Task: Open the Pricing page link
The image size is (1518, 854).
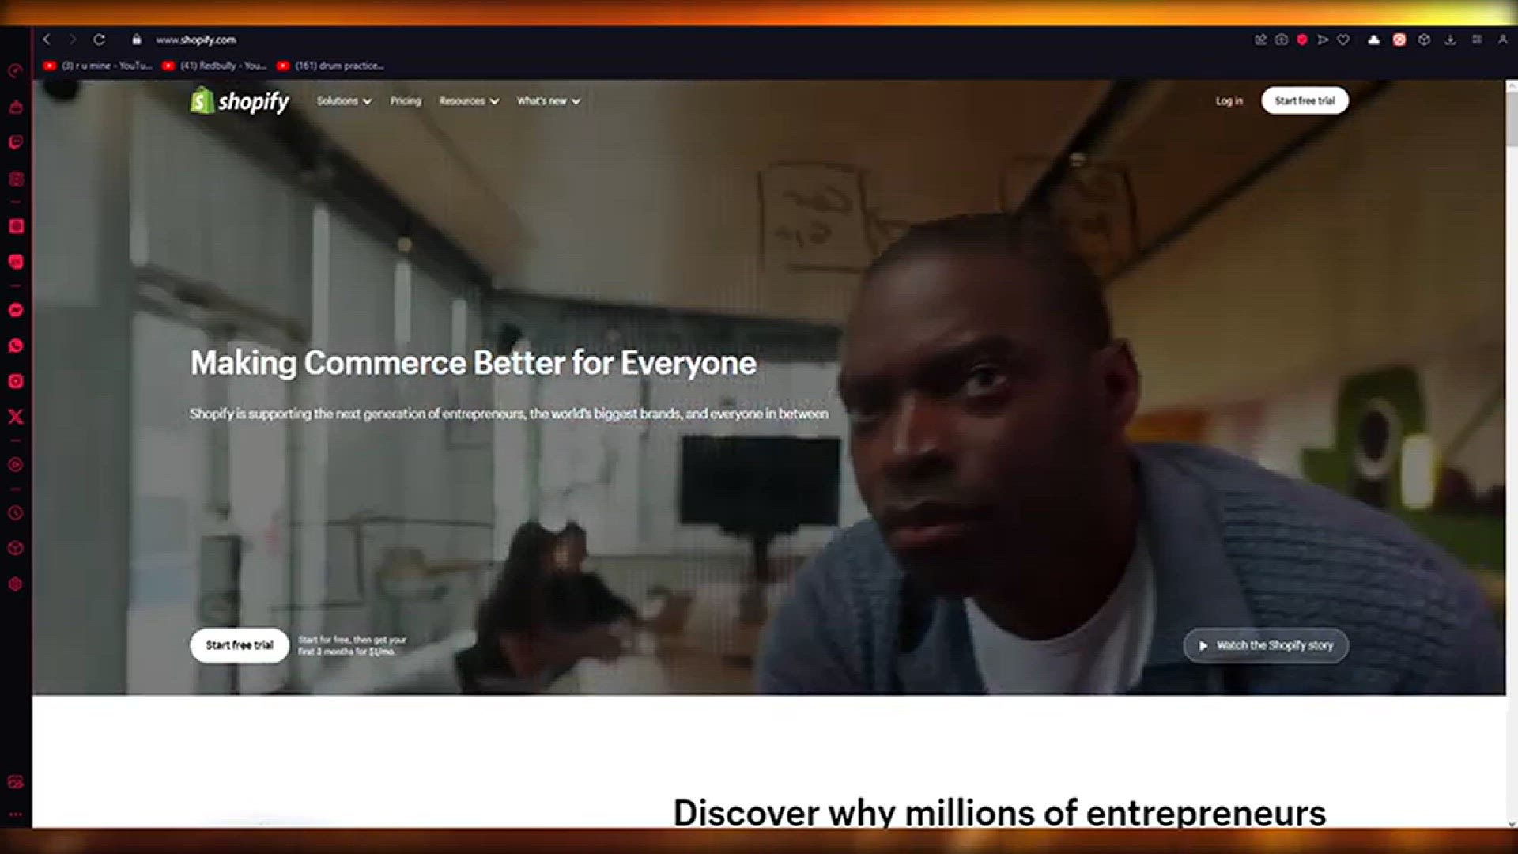Action: 406,101
